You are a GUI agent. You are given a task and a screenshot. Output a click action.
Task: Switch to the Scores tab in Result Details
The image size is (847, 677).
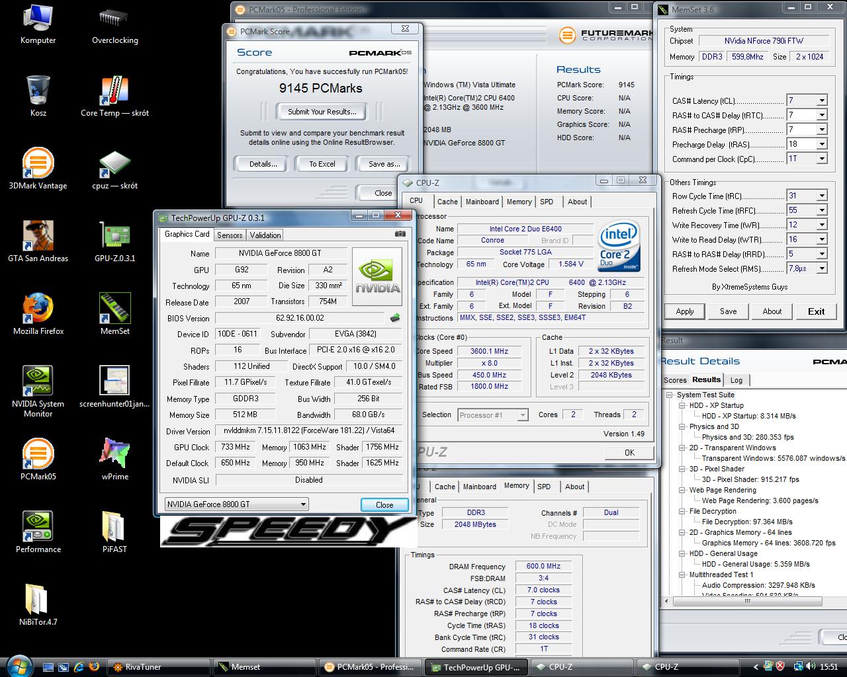(x=675, y=380)
